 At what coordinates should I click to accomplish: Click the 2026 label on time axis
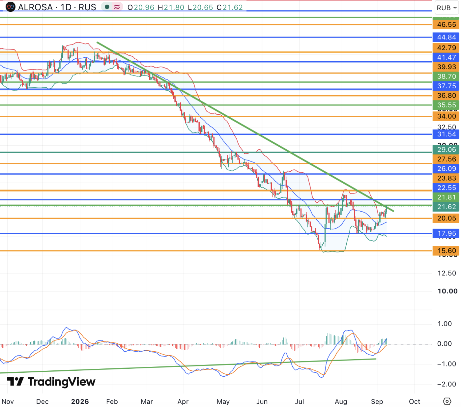(x=80, y=401)
